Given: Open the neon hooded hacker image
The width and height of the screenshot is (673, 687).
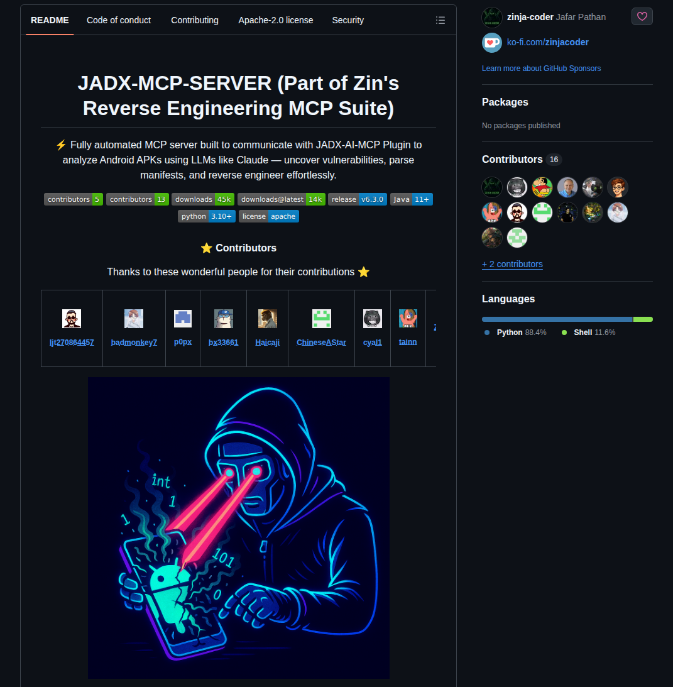Looking at the screenshot, I should (x=239, y=528).
